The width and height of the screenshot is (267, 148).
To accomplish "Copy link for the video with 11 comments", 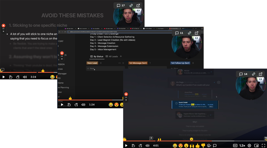I will [190, 33].
